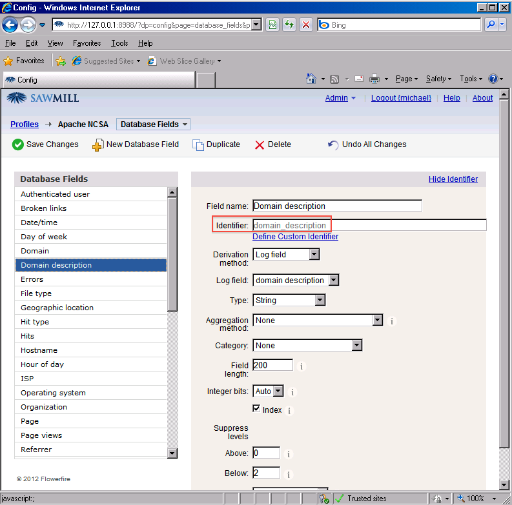
Task: Click the IE Home icon
Action: pyautogui.click(x=311, y=79)
